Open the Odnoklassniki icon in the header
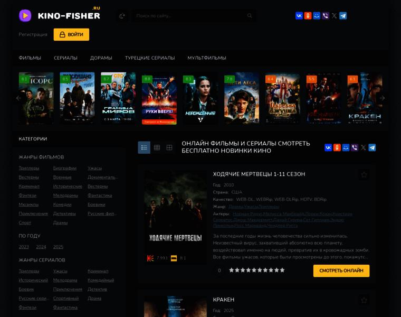The width and height of the screenshot is (401, 317). point(308,16)
